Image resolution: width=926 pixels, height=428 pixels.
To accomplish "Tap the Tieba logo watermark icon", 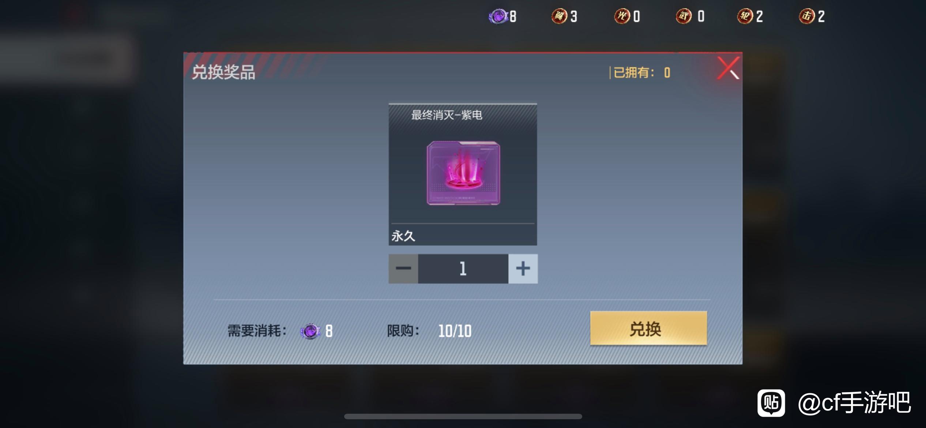I will (x=771, y=403).
